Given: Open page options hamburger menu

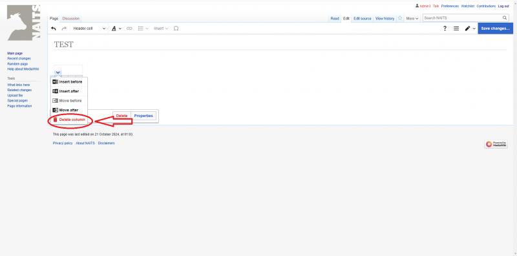Looking at the screenshot, I should click(x=456, y=28).
